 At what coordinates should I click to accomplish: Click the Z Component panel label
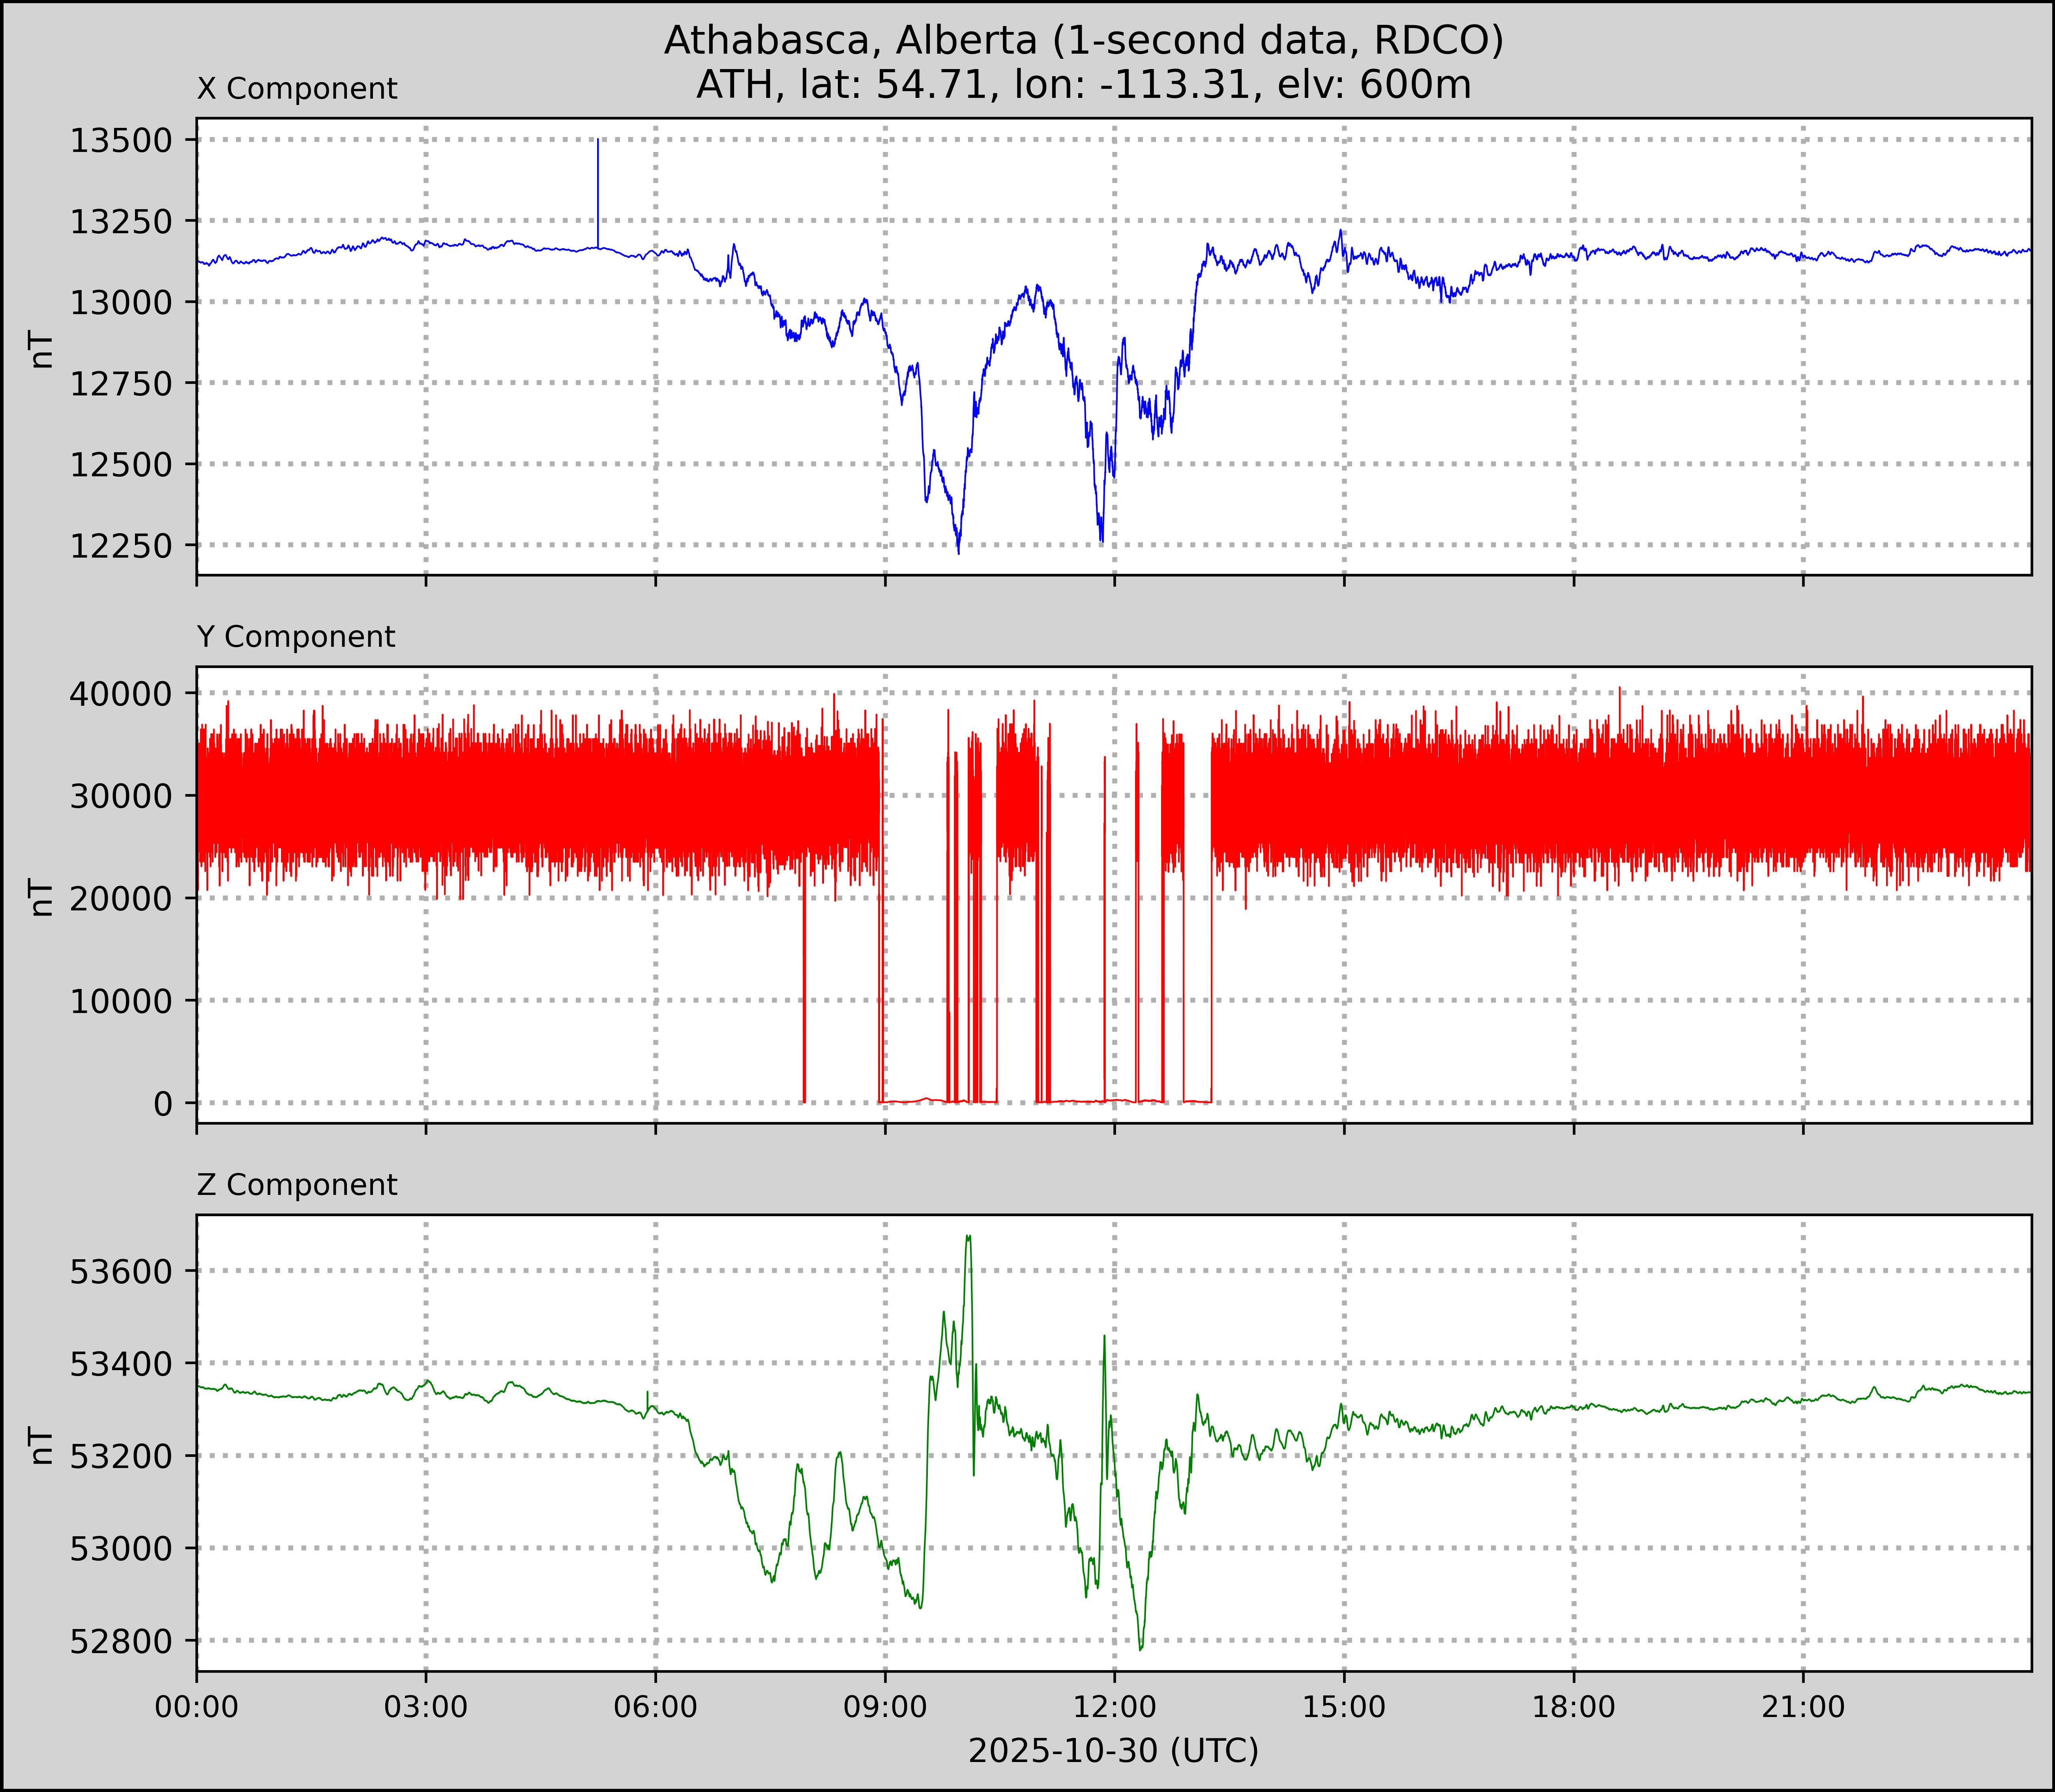(297, 1185)
